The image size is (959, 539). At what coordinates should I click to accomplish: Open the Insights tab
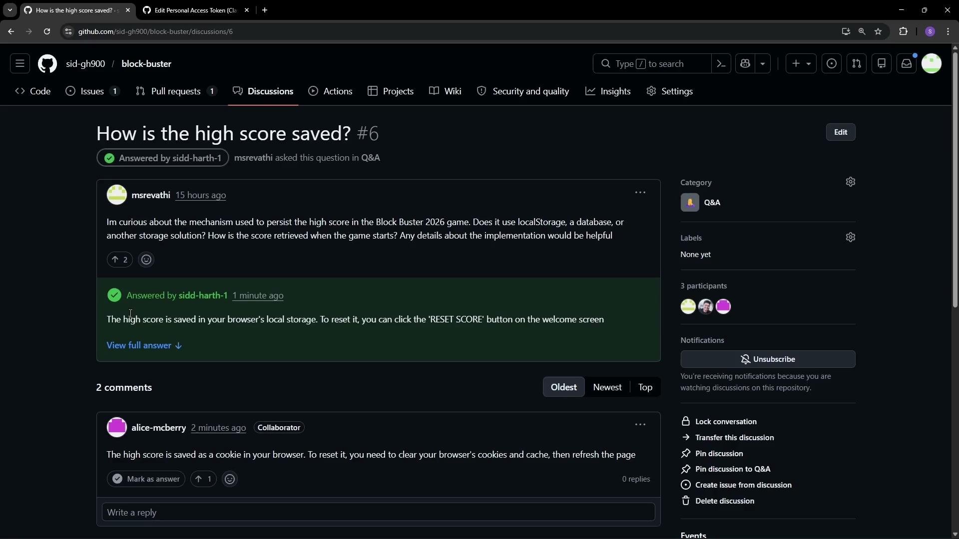tap(608, 91)
